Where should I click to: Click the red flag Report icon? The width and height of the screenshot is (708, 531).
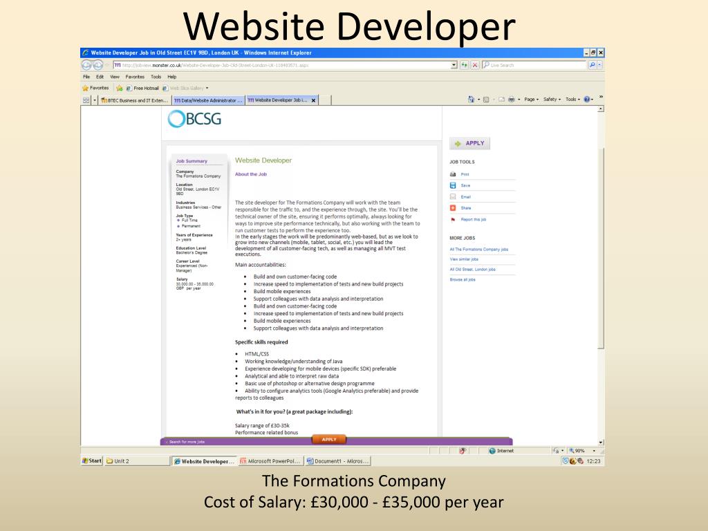click(x=453, y=220)
